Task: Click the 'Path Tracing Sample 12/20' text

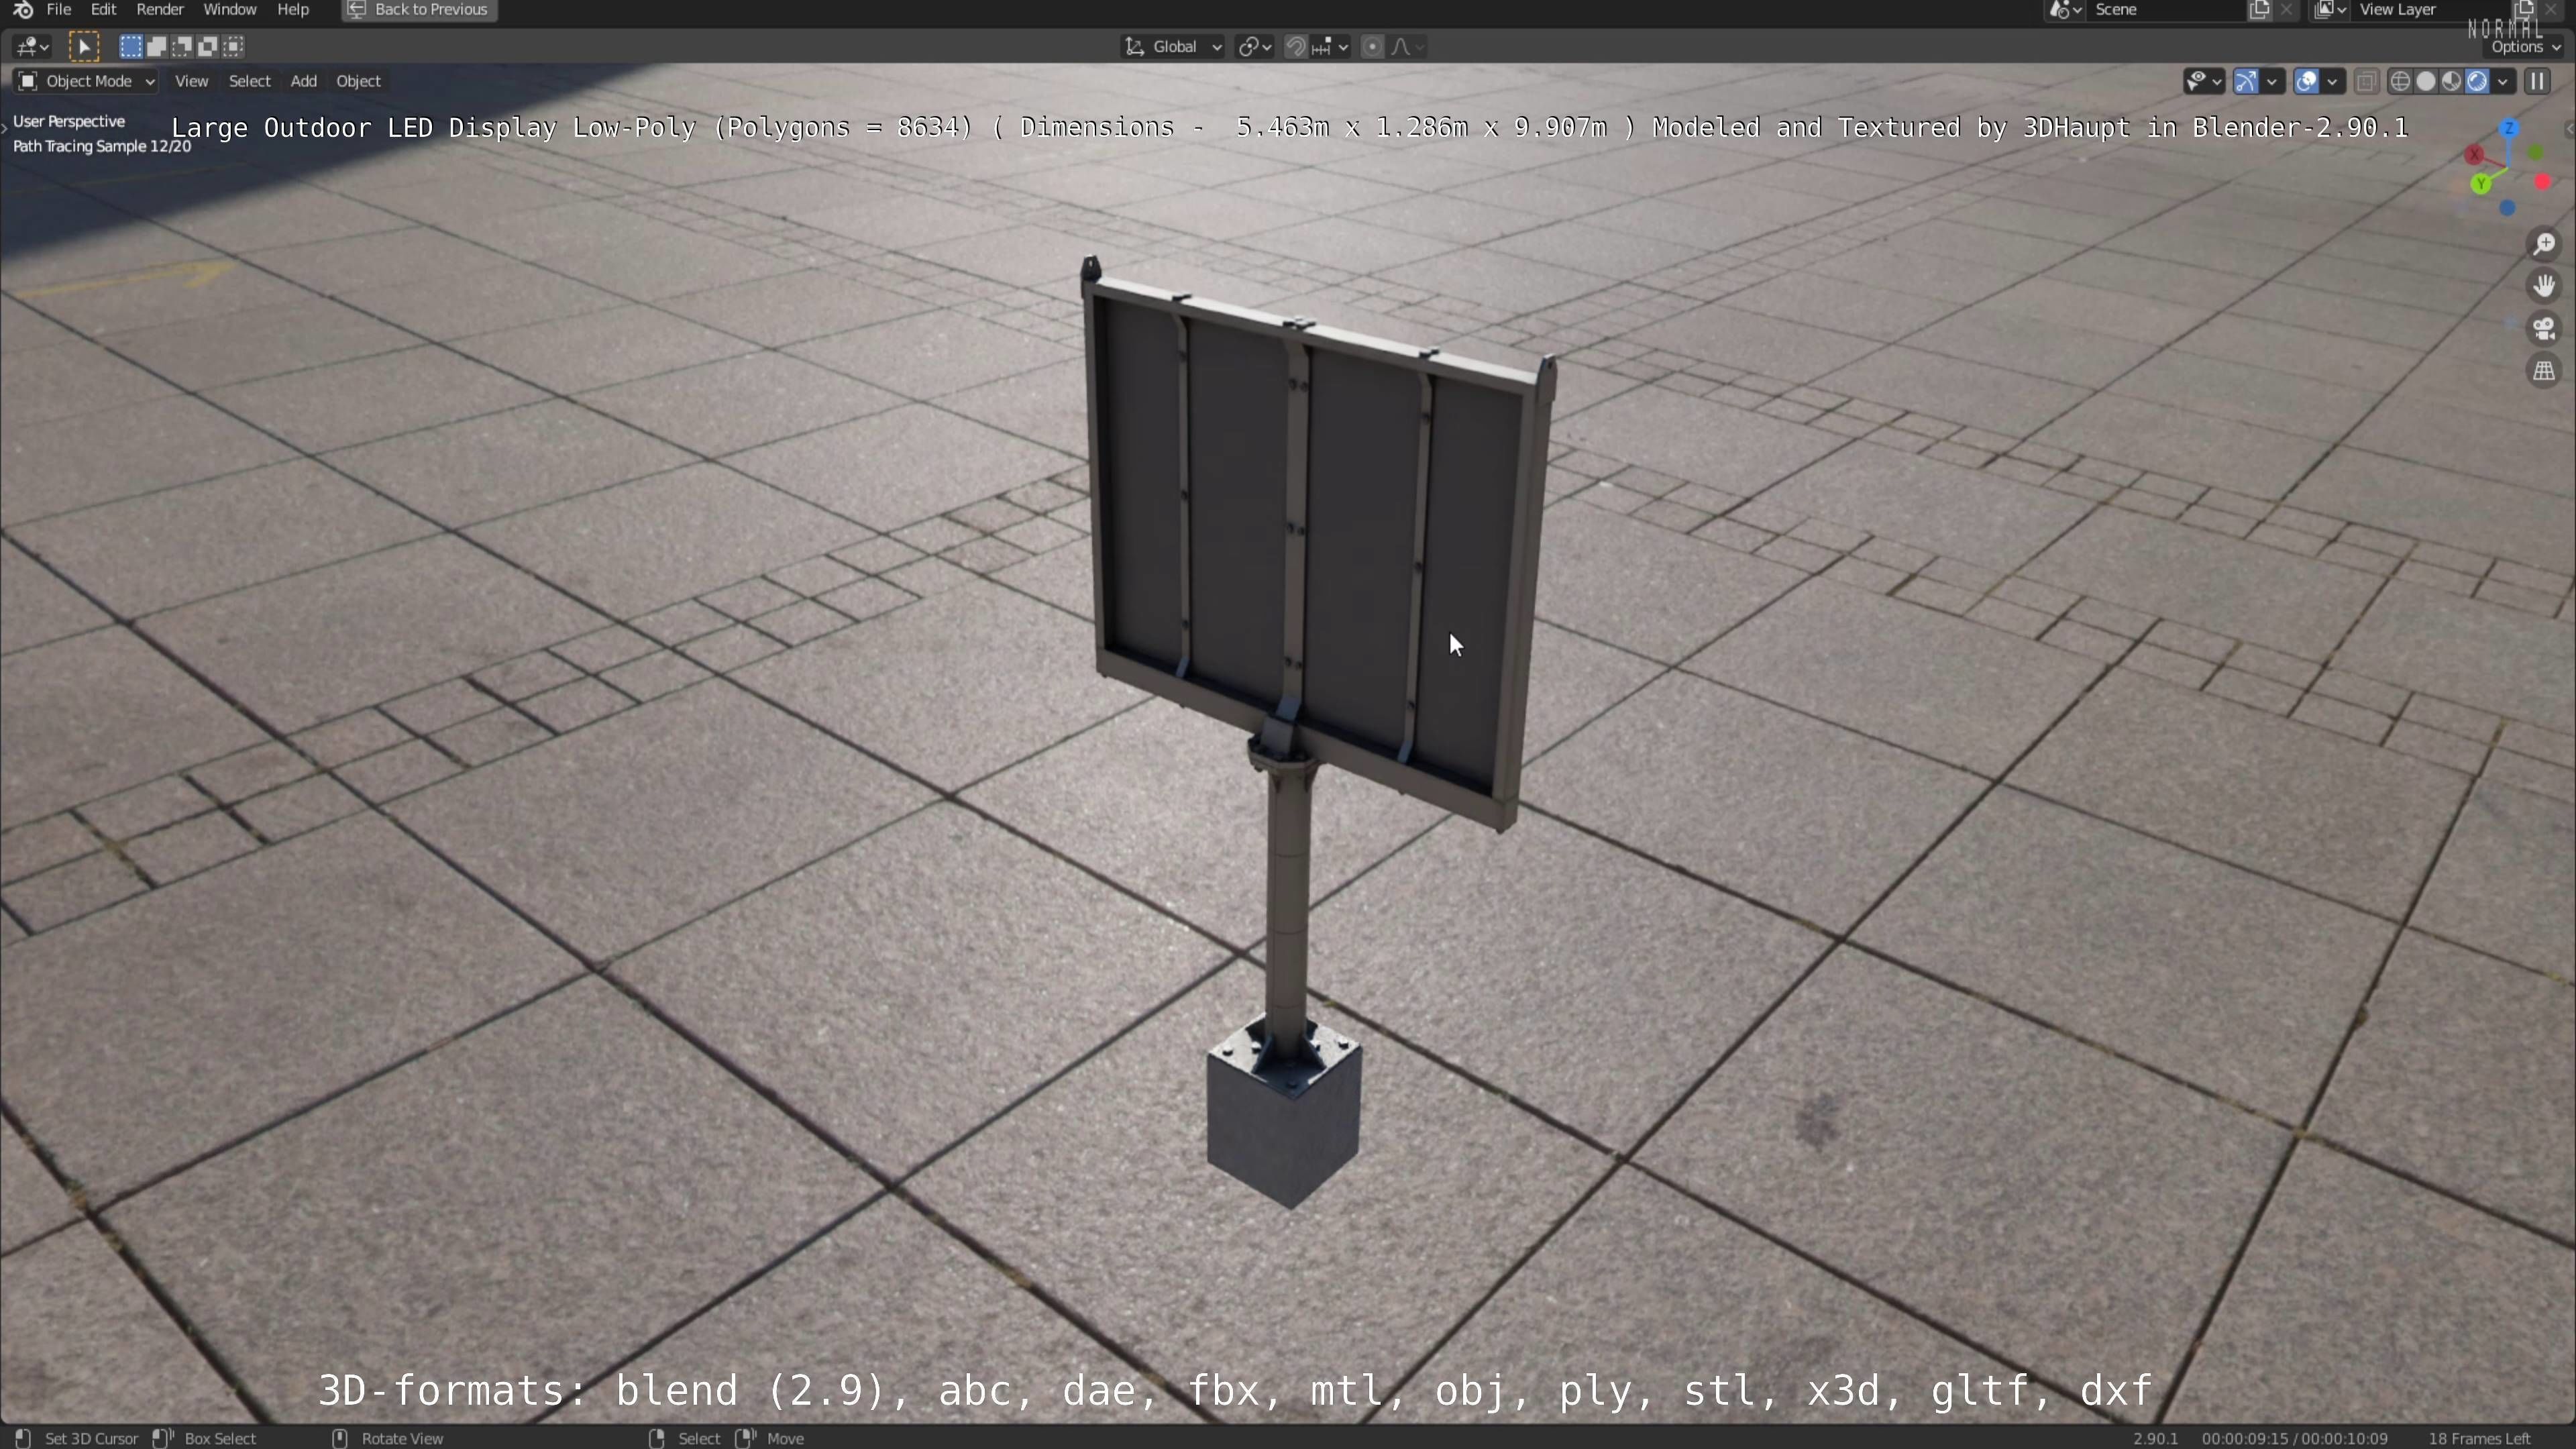Action: [102, 146]
